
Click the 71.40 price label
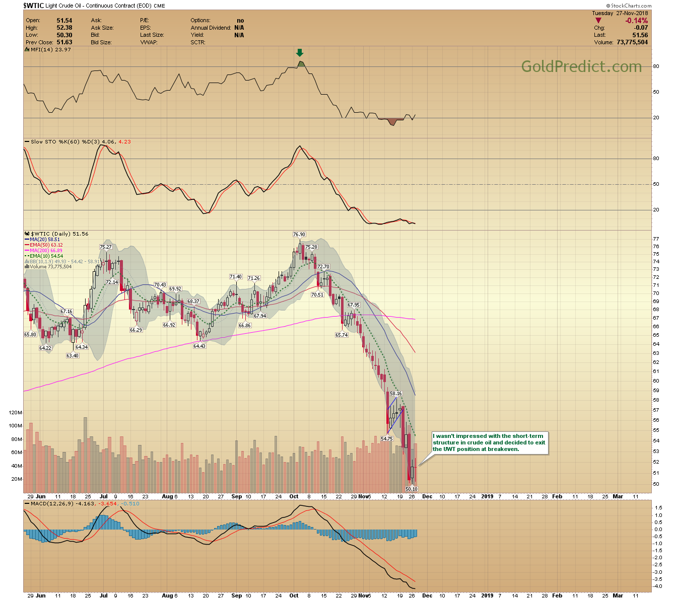[236, 277]
